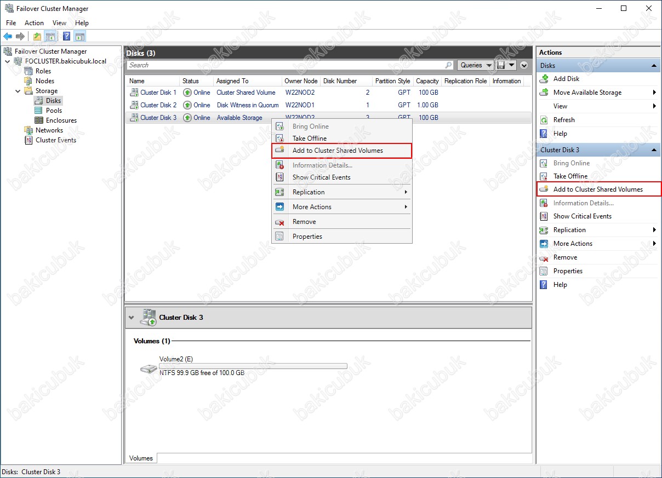Click inside the Search field
Screen dimensions: 662x478
click(285, 65)
